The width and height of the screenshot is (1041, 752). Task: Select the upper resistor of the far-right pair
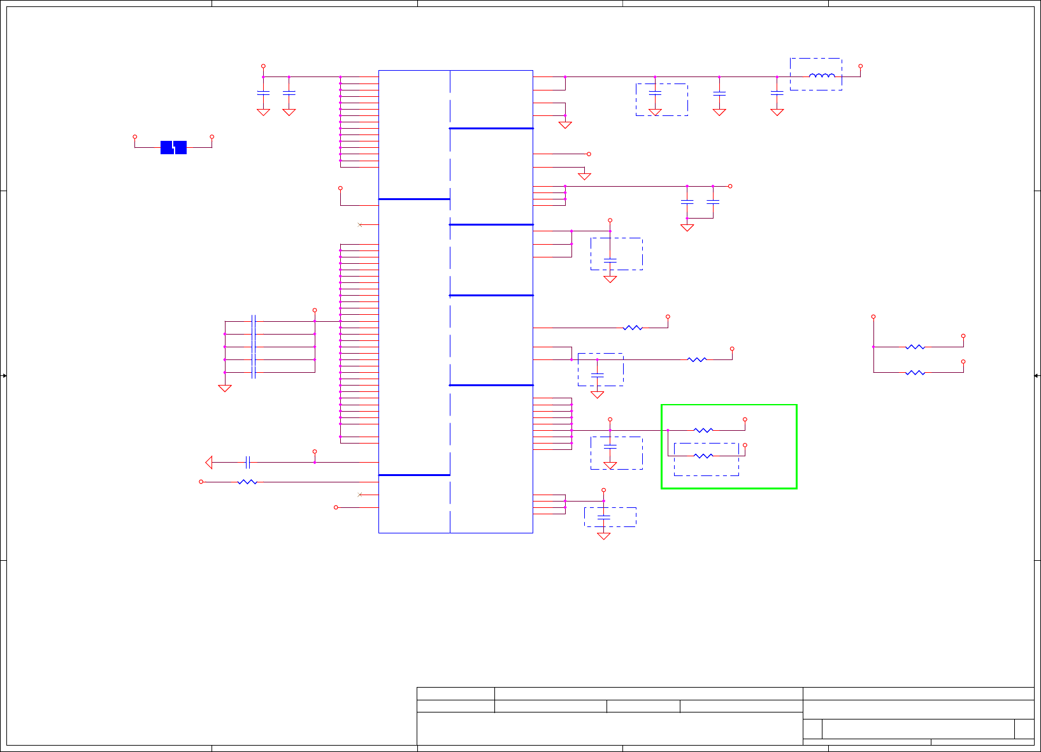pyautogui.click(x=915, y=347)
